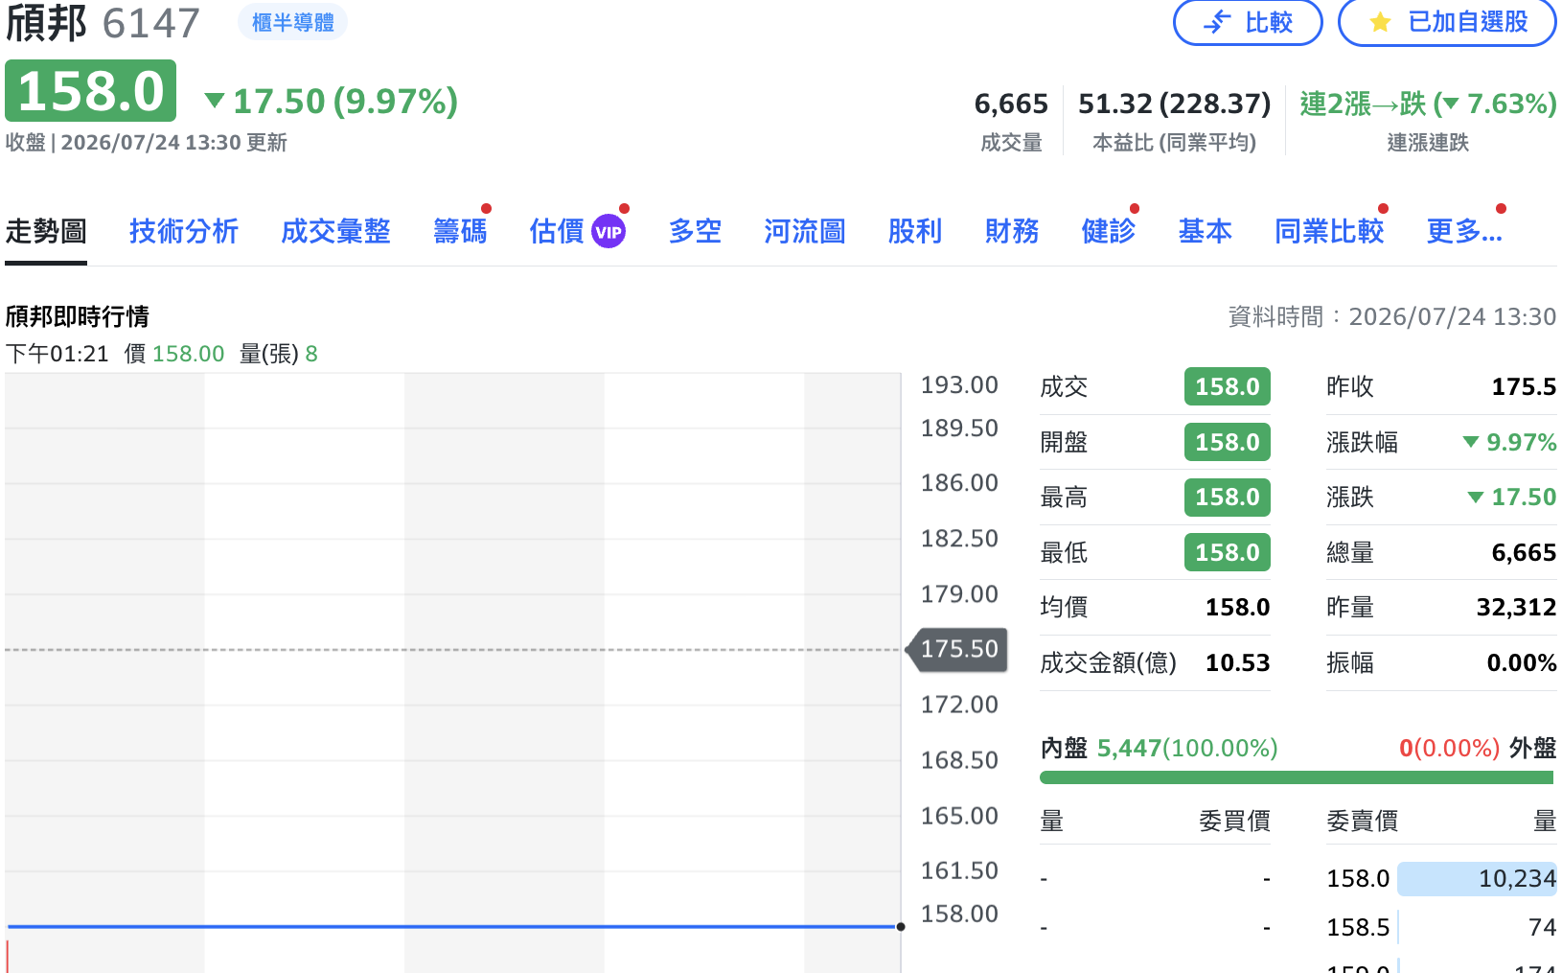Image resolution: width=1562 pixels, height=973 pixels.
Task: Click the green 內外盤 ratio bar
Action: [x=1297, y=777]
